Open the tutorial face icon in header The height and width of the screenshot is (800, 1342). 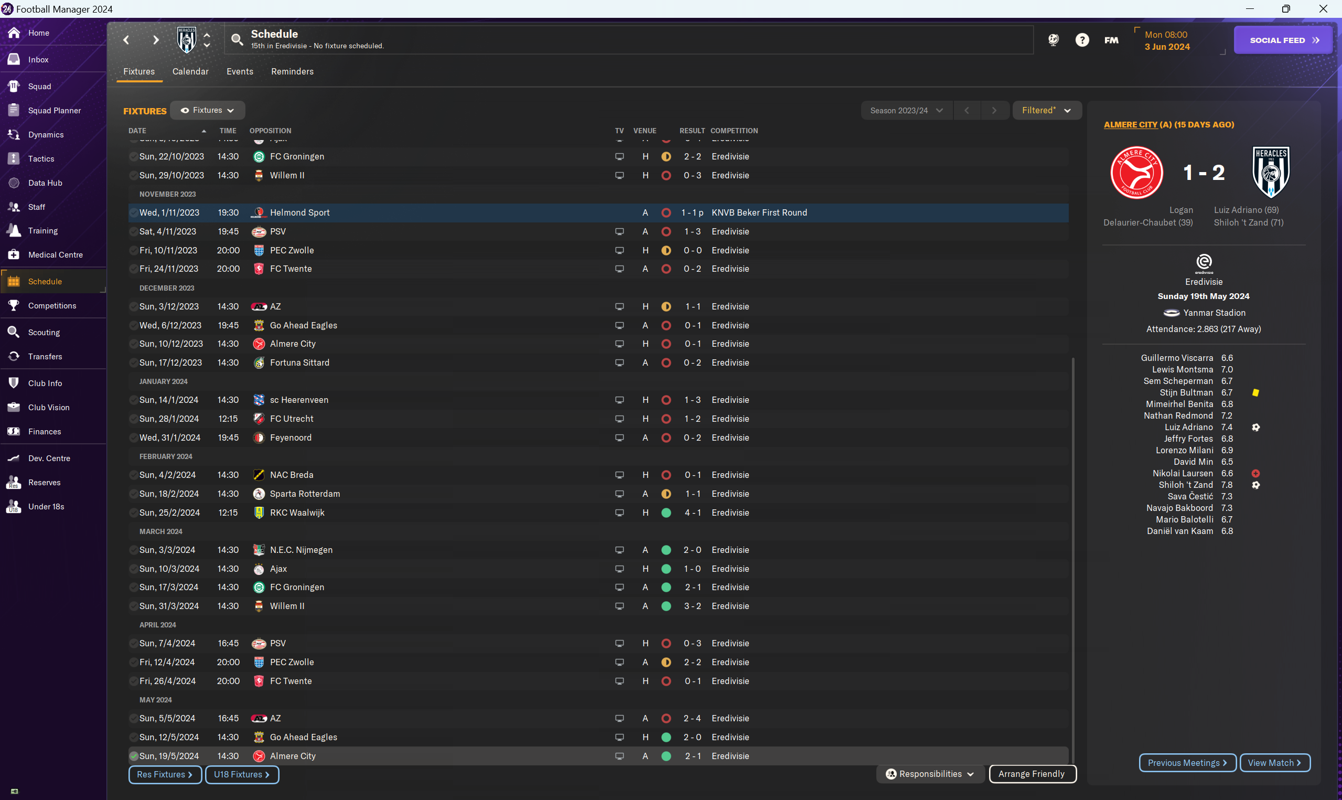point(1053,40)
